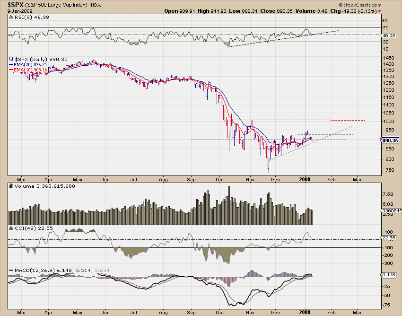
Task: Click the 890.35 current price tag on axis
Action: 390,140
